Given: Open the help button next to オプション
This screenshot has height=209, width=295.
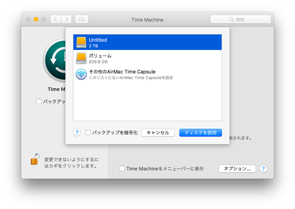Looking at the screenshot, I should pyautogui.click(x=263, y=169).
